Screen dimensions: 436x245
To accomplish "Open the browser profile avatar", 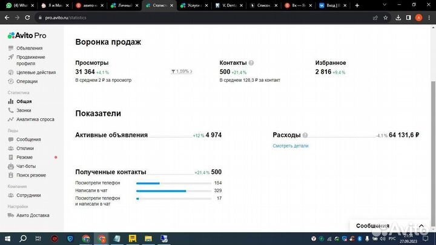I will pyautogui.click(x=418, y=18).
